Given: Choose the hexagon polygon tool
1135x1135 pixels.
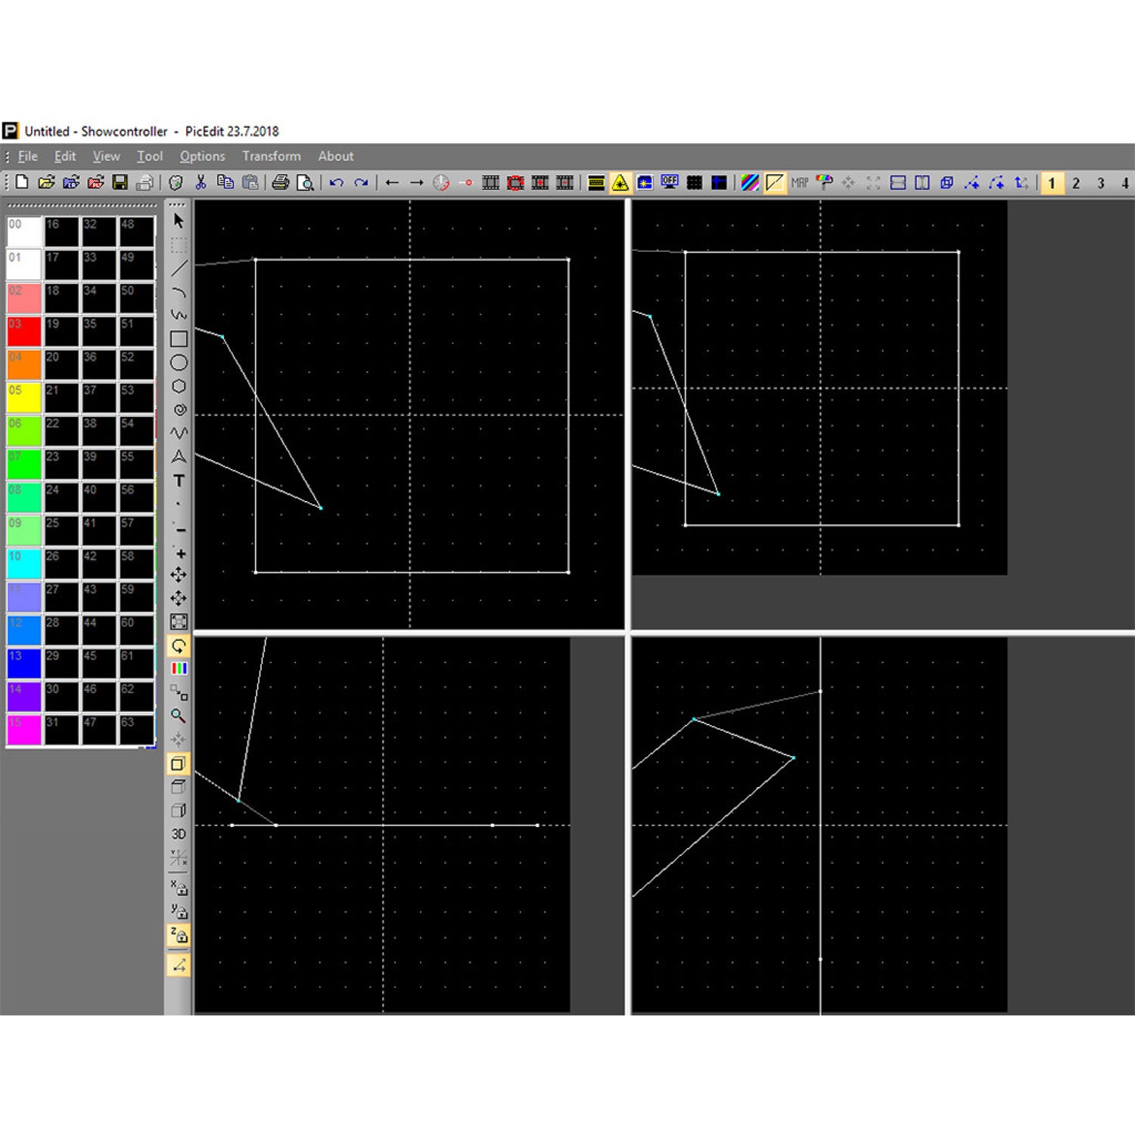Looking at the screenshot, I should pos(179,386).
